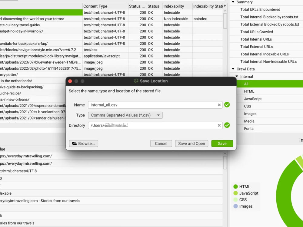Select JavaScript in the Internal tree
This screenshot has width=303, height=227.
[253, 99]
